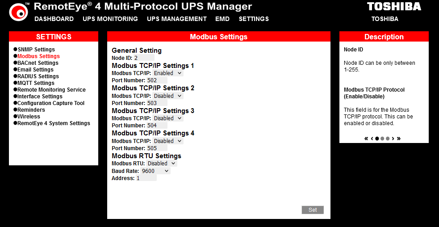Select the second description page dot
This screenshot has height=227, width=439.
pyautogui.click(x=382, y=139)
